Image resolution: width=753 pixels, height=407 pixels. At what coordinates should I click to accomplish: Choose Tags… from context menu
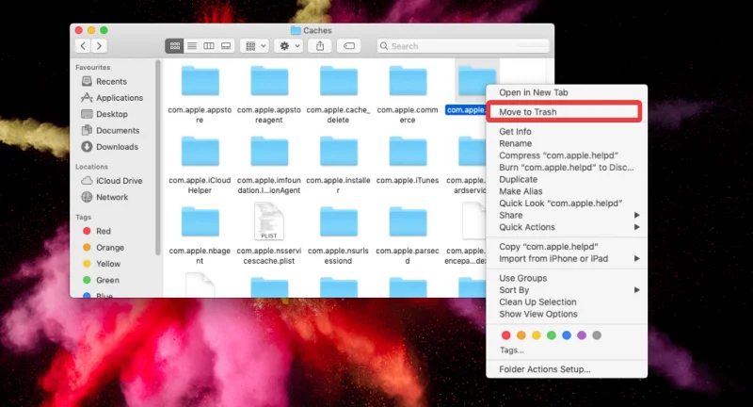(511, 350)
